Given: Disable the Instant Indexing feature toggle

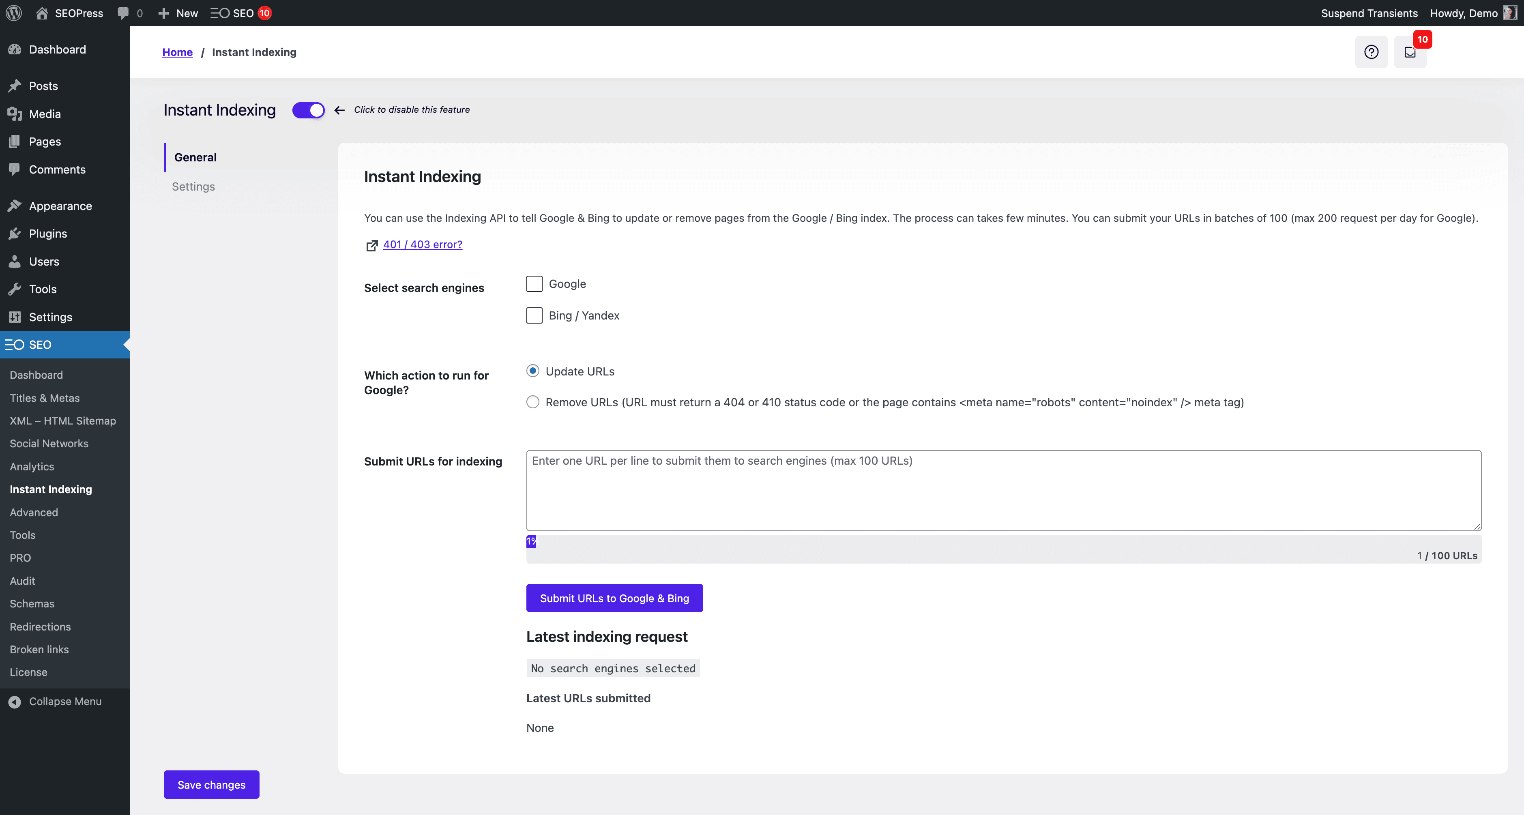Looking at the screenshot, I should point(308,110).
